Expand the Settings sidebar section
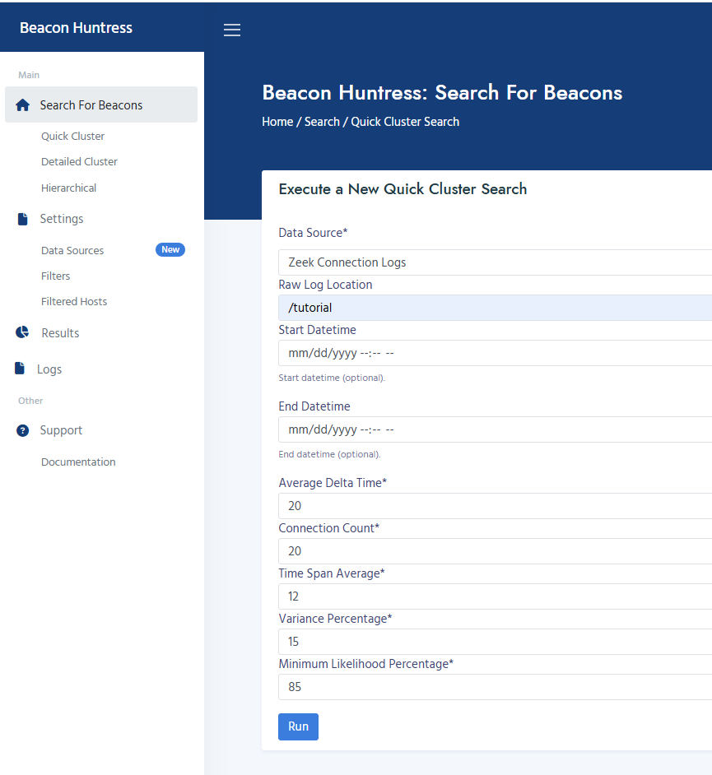The image size is (712, 775). pos(61,219)
